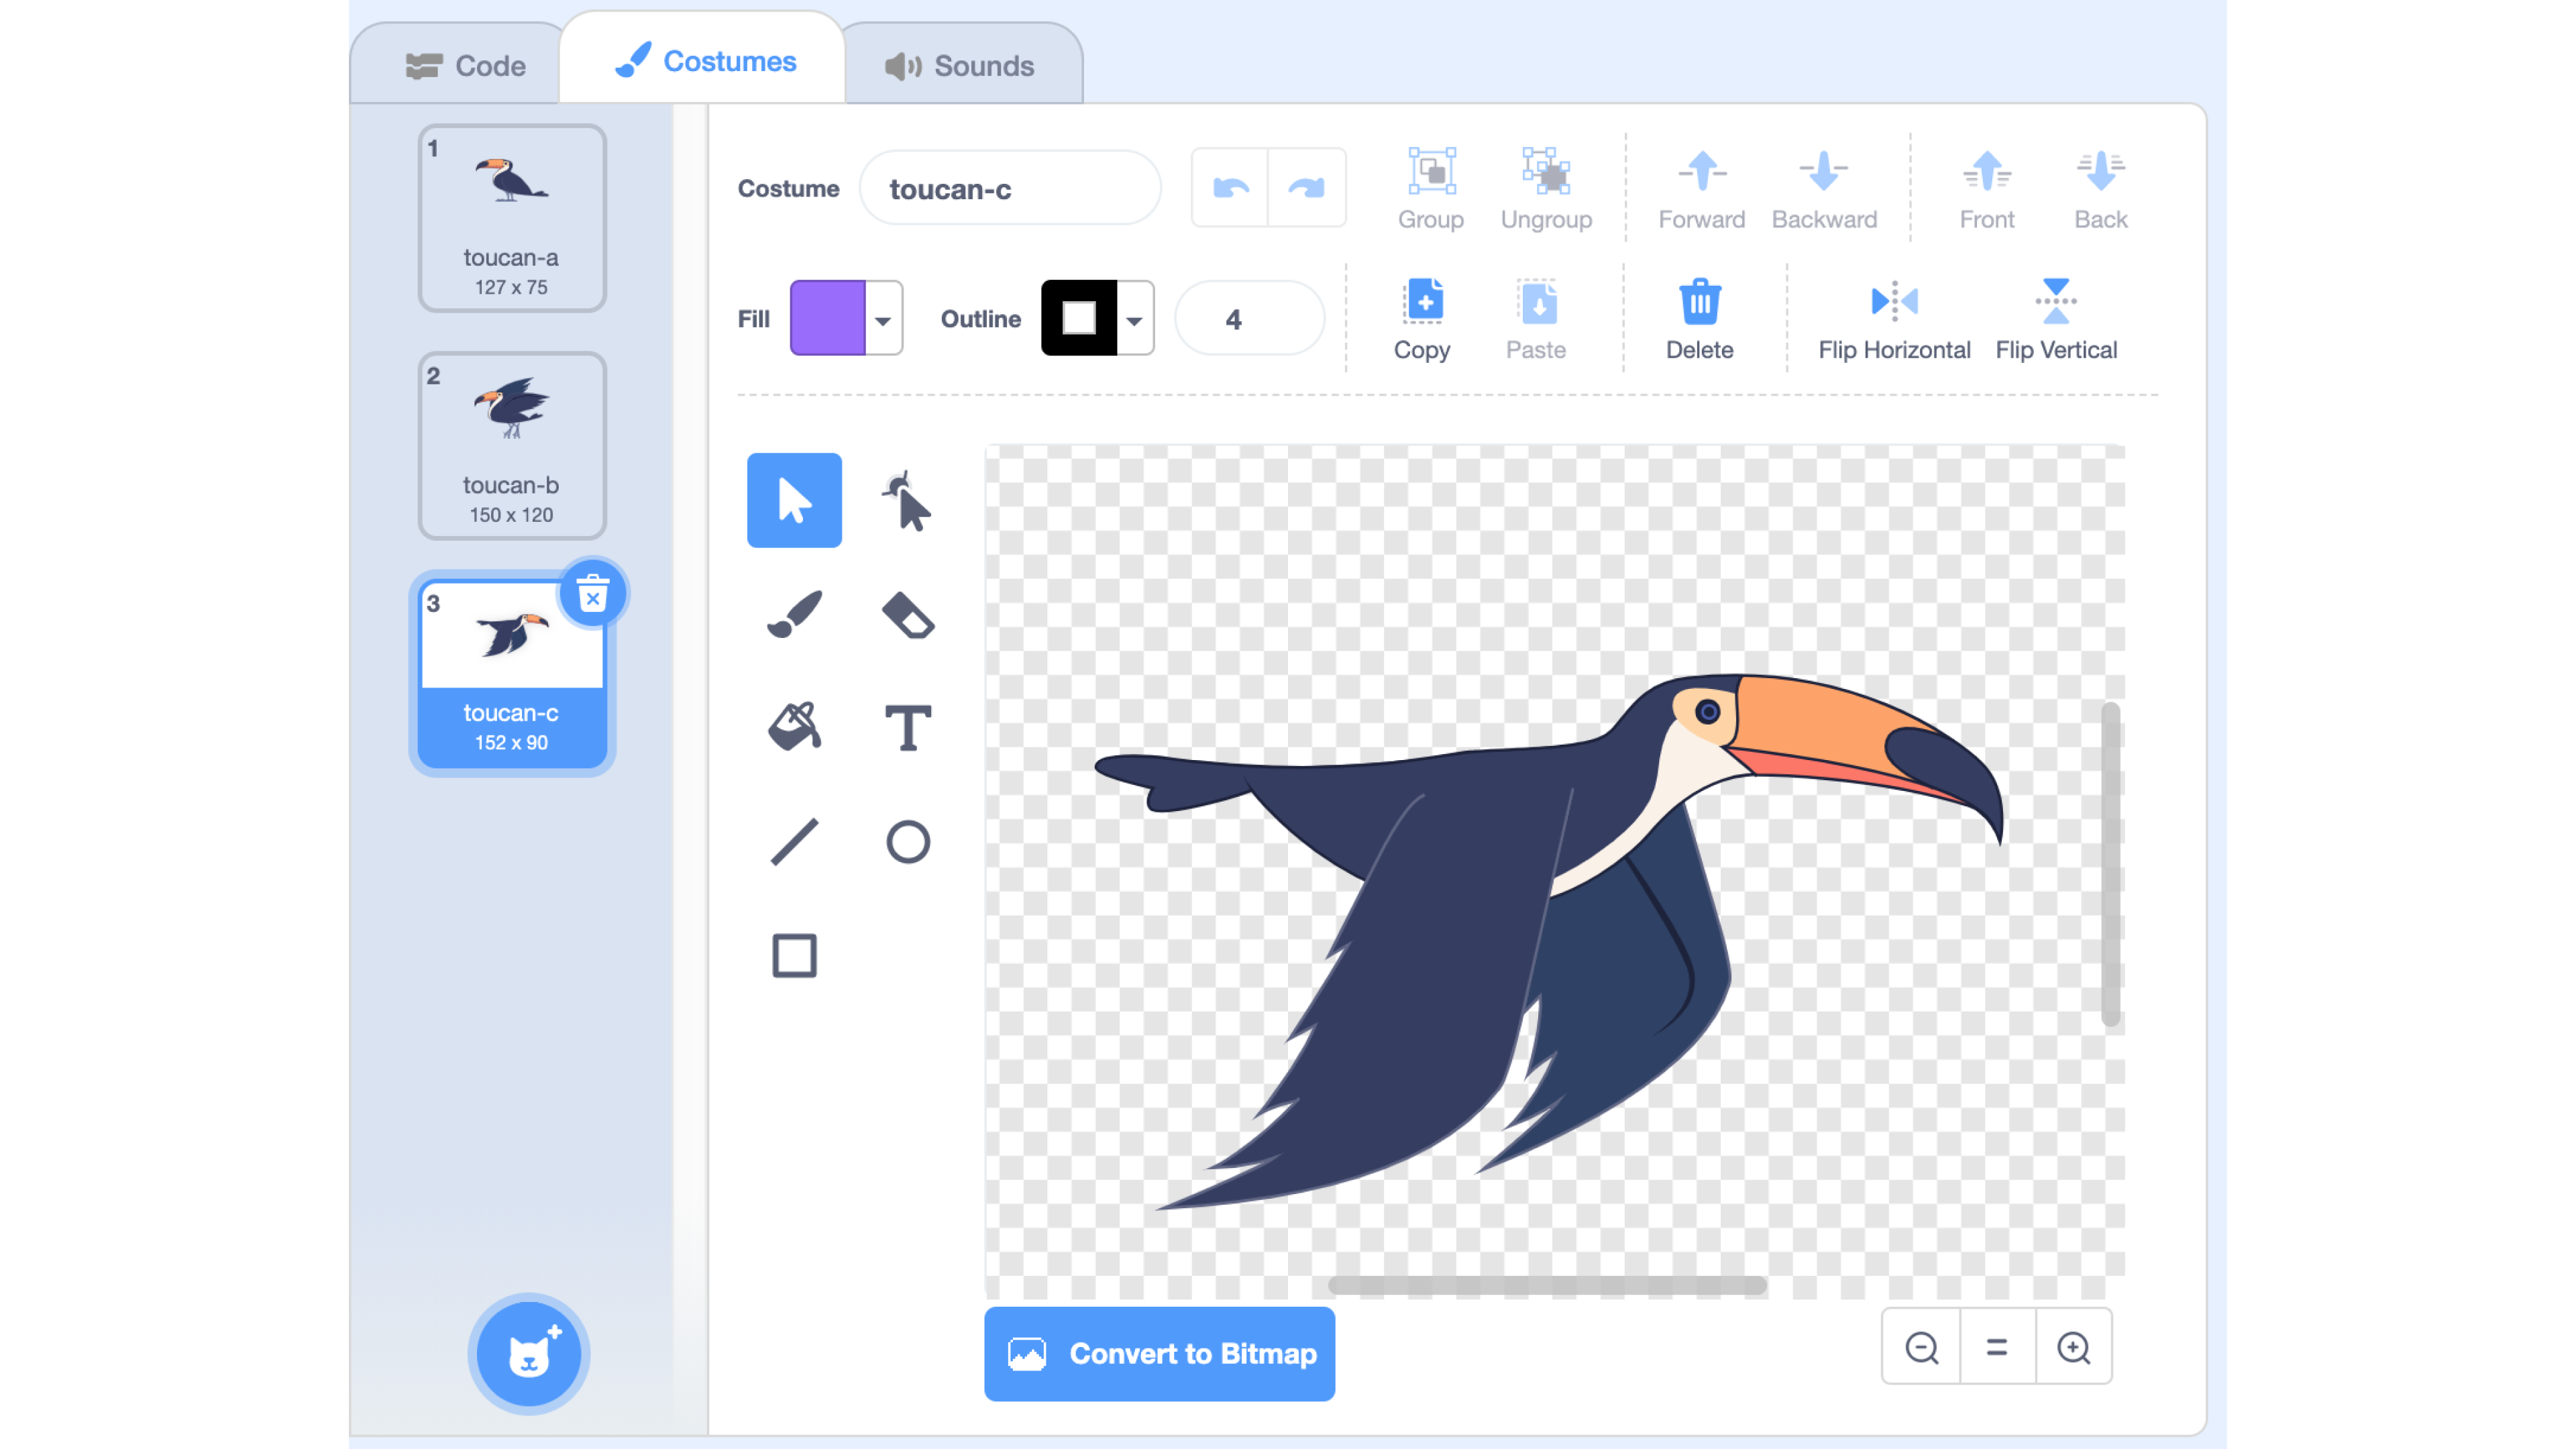This screenshot has width=2576, height=1449.
Task: Pick the Fill bucket tool
Action: pos(794,727)
